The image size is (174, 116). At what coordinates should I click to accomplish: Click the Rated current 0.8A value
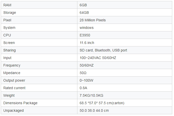point(83,88)
